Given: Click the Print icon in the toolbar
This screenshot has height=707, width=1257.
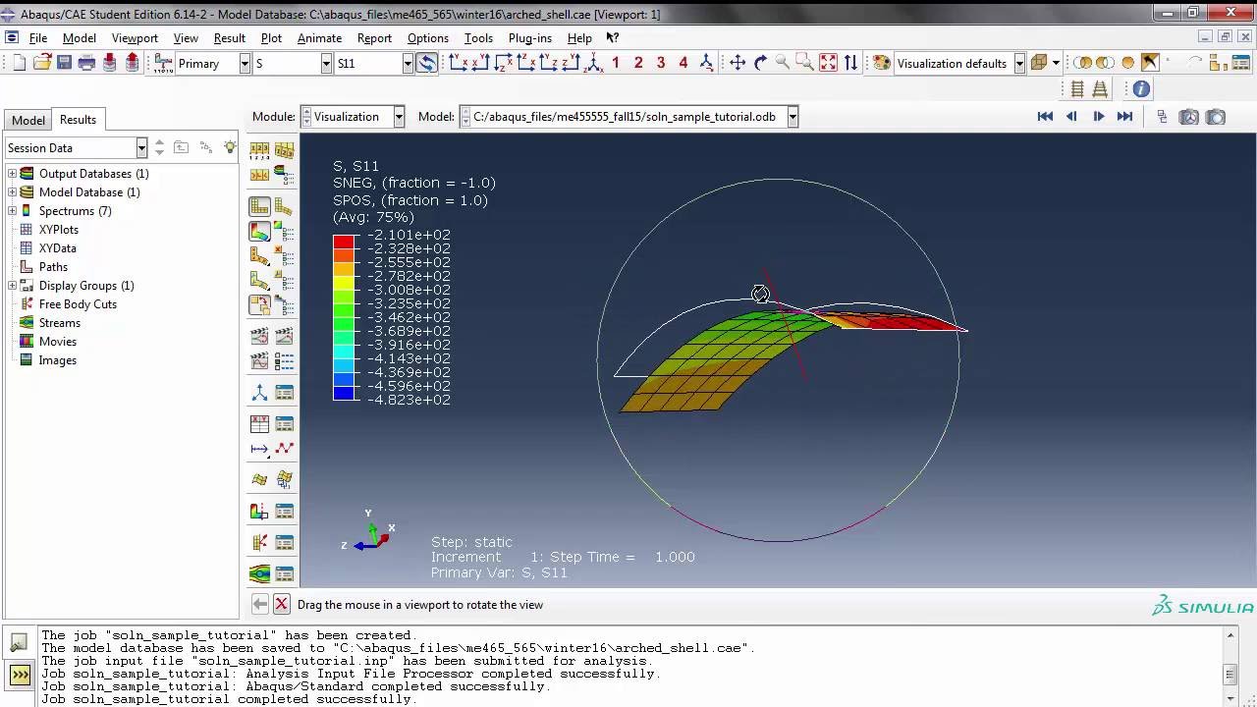Looking at the screenshot, I should pos(86,63).
